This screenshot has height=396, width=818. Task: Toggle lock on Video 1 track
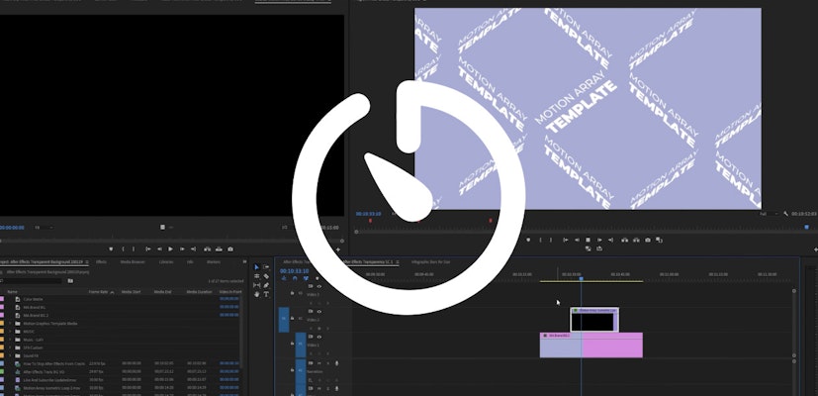click(293, 344)
